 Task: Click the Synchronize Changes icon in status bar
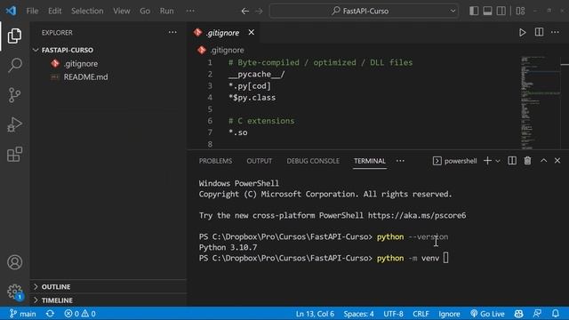pos(50,314)
